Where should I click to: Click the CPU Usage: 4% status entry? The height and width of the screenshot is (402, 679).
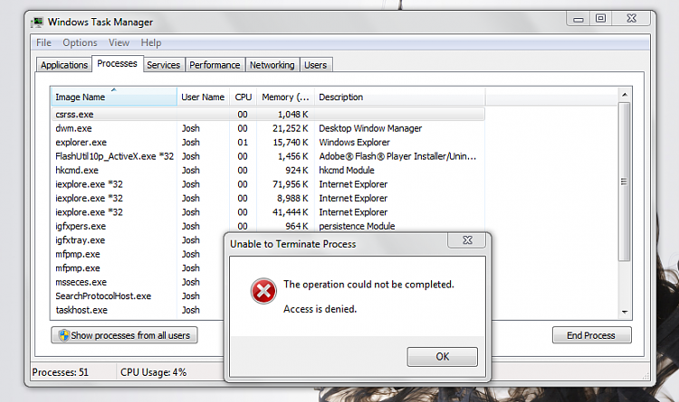click(x=153, y=372)
